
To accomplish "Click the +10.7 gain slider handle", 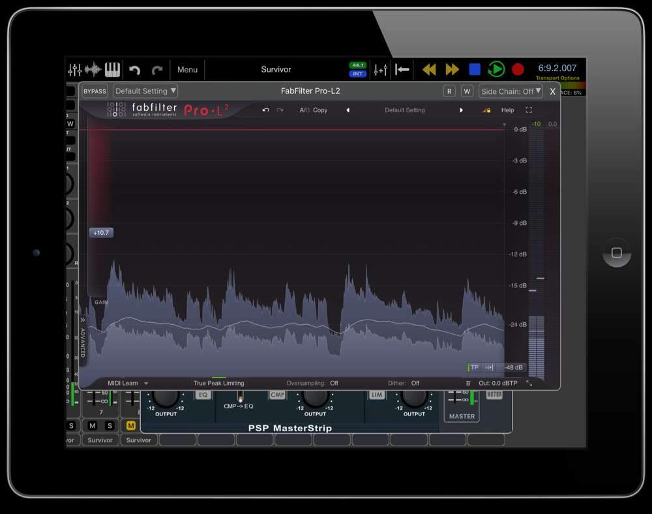I will [x=101, y=232].
